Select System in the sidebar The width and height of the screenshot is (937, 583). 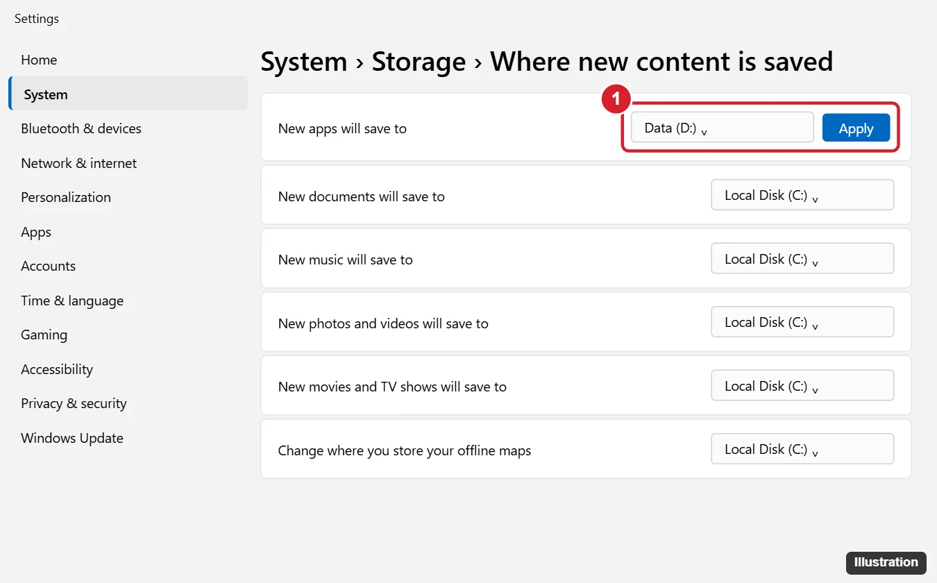[x=128, y=94]
